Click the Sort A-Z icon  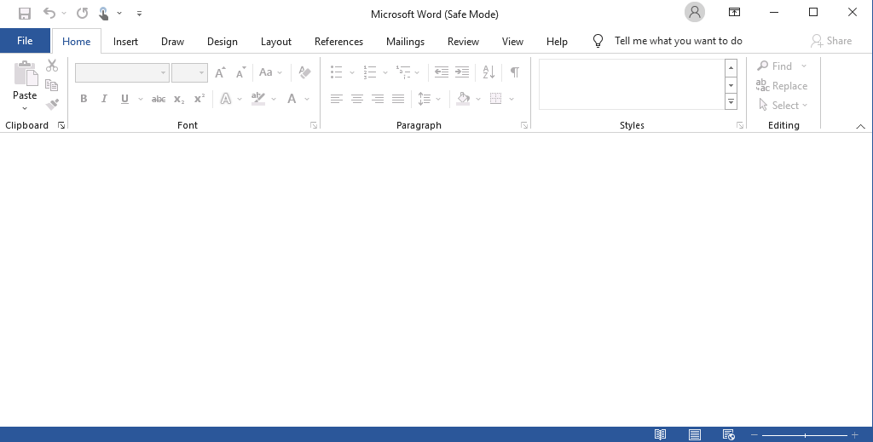tap(489, 72)
